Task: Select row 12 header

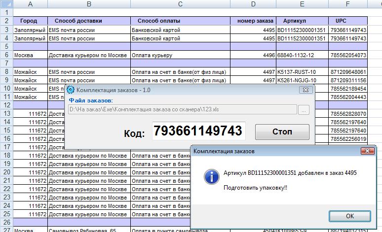Action: click(6, 105)
